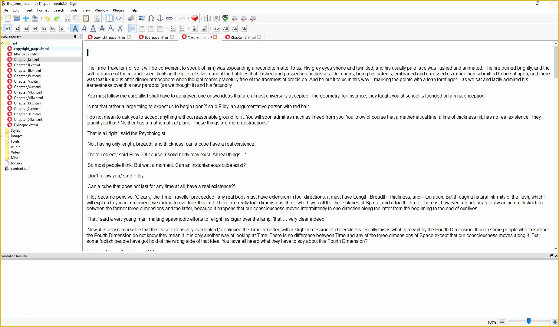This screenshot has height=327, width=559.
Task: Toggle bold formatting
Action: pyautogui.click(x=75, y=28)
